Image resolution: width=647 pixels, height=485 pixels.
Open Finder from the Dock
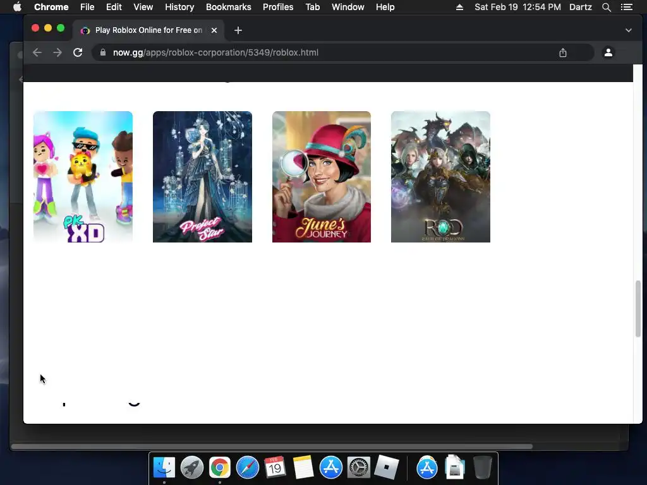(x=164, y=468)
